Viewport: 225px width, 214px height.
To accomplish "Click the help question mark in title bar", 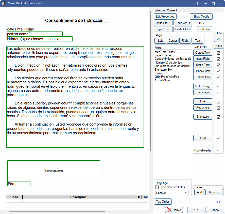I will pyautogui.click(x=197, y=3).
